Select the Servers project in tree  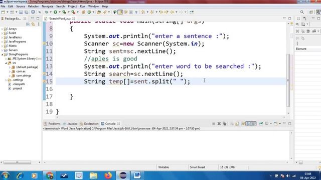[13, 50]
